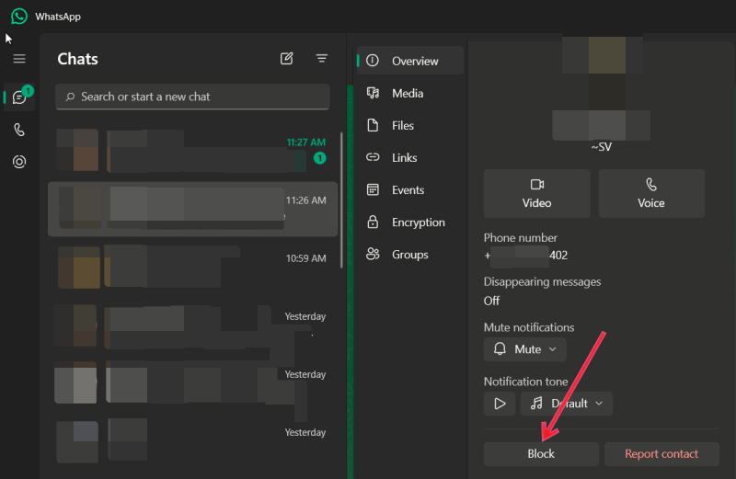This screenshot has height=479, width=736.
Task: Expand the Mute notifications dropdown
Action: (524, 349)
